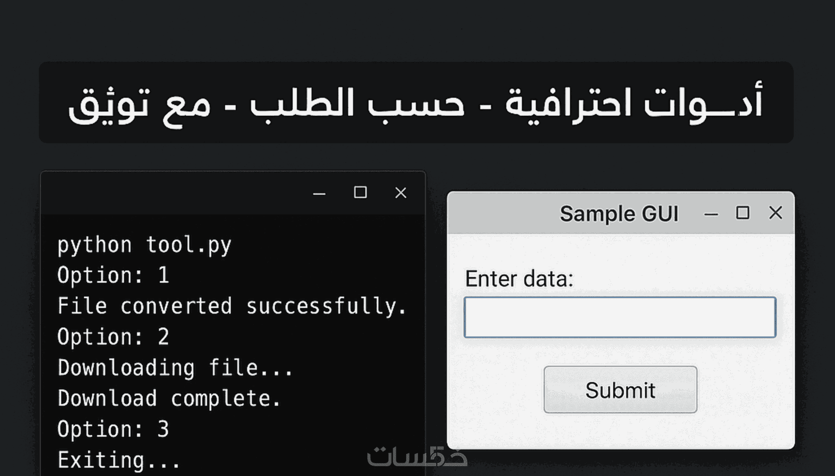The width and height of the screenshot is (835, 476).
Task: Maximize the dark terminal window
Action: [361, 192]
